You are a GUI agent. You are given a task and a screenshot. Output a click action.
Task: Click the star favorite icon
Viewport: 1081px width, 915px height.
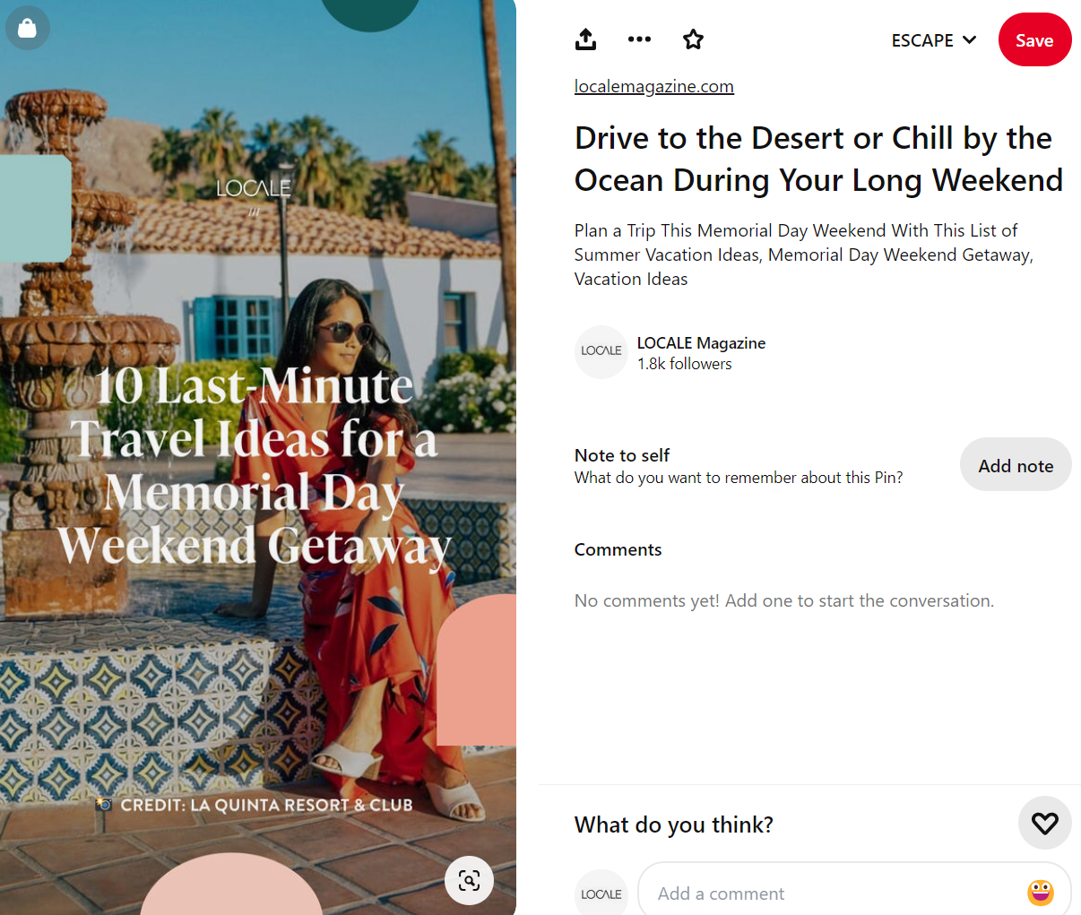click(x=693, y=39)
